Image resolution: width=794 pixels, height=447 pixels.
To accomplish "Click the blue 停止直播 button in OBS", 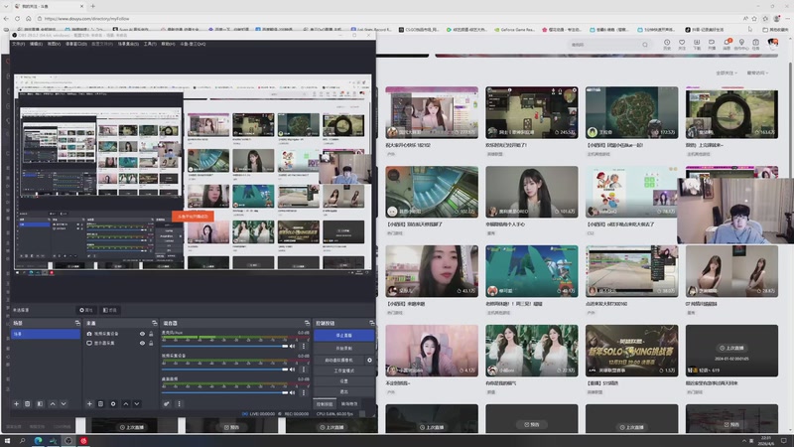I will [x=343, y=336].
